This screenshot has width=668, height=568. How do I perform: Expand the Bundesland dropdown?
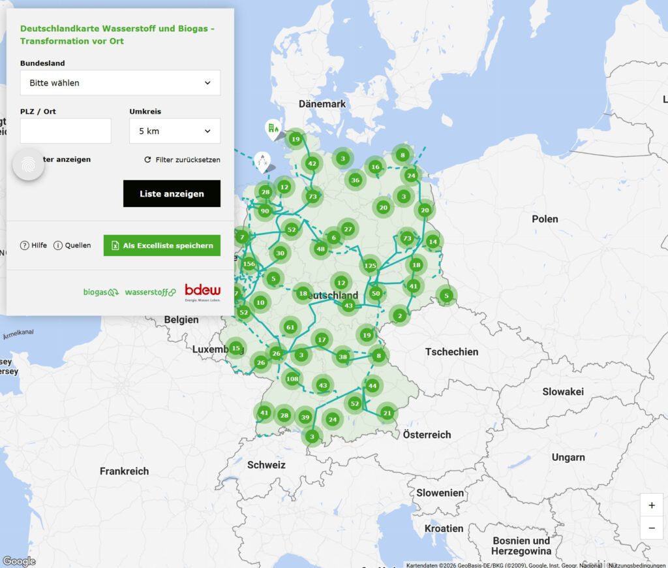[120, 83]
